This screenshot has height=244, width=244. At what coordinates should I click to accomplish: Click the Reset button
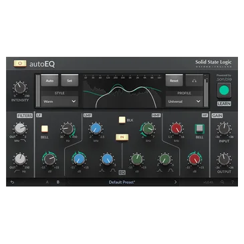pyautogui.click(x=174, y=81)
